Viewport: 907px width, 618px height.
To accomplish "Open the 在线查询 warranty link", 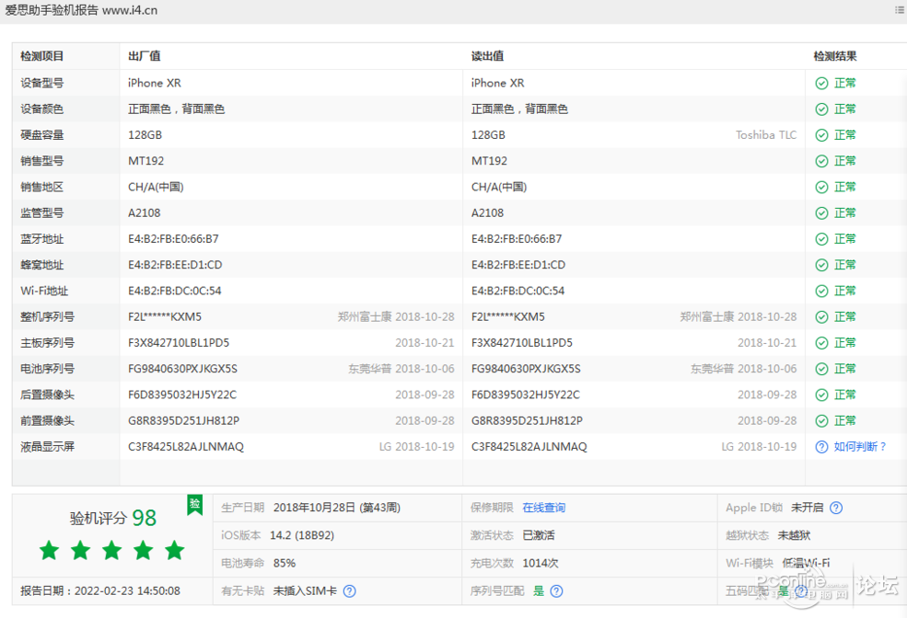I will point(543,508).
